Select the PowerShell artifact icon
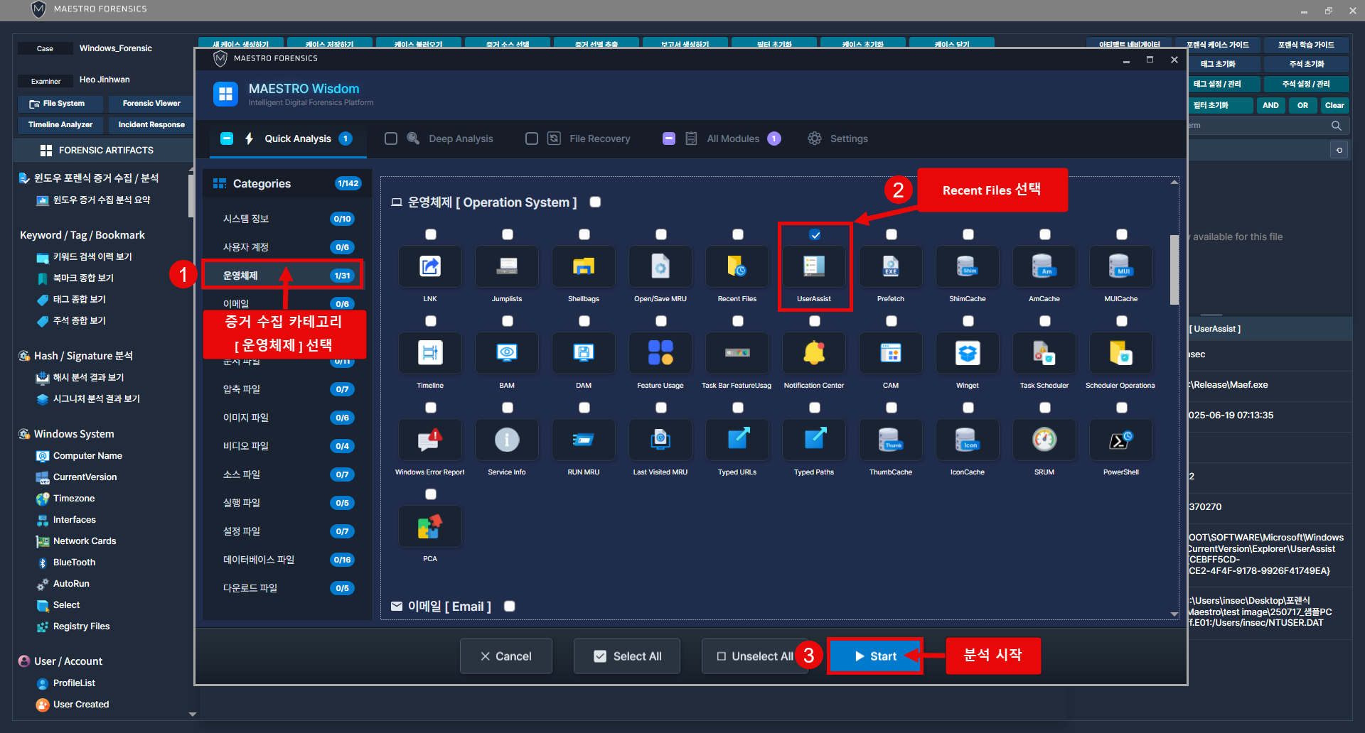Viewport: 1365px width, 733px height. [x=1121, y=440]
